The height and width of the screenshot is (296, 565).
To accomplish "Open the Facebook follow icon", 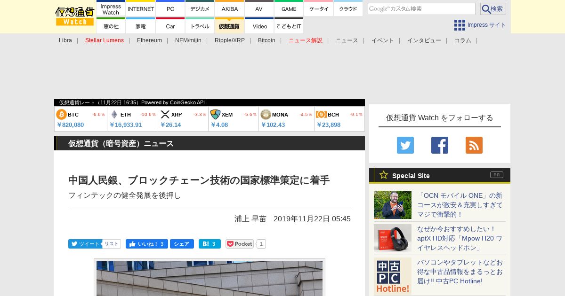I will pos(440,145).
